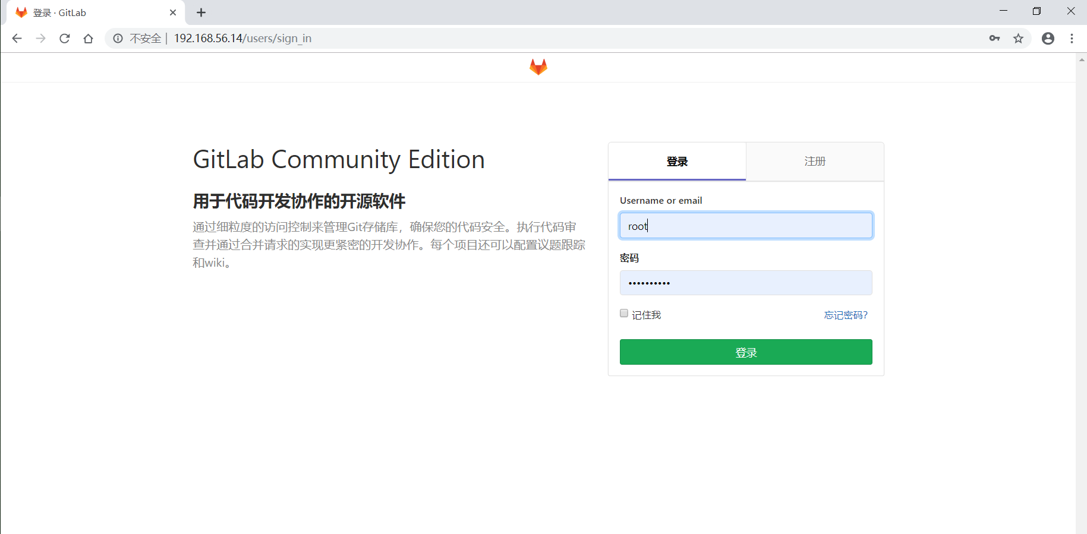
Task: Open a new tab with the plus button
Action: pos(201,12)
